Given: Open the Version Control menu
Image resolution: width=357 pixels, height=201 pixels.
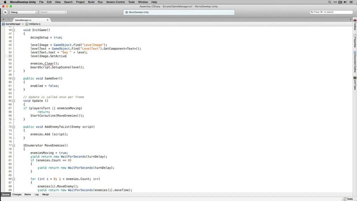Looking at the screenshot, I should tap(115, 2).
